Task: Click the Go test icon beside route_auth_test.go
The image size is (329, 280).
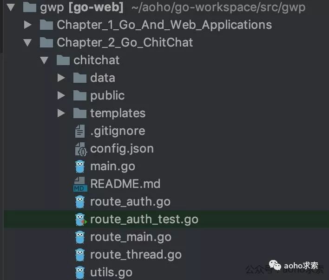Action: [80, 220]
